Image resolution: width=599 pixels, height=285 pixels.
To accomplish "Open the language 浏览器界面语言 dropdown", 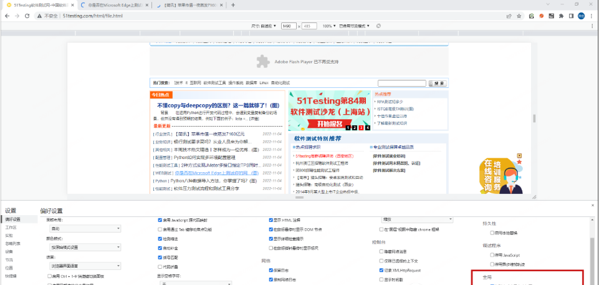I will click(x=85, y=266).
